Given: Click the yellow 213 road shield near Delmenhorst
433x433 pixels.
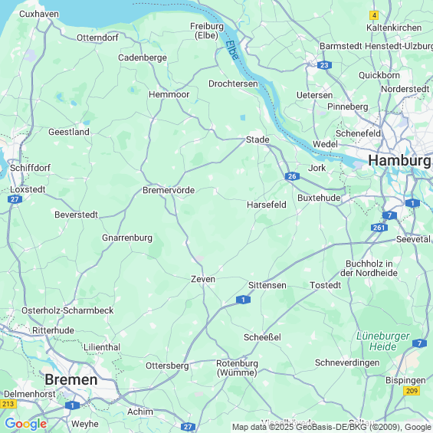Looking at the screenshot, I should pos(8,404).
